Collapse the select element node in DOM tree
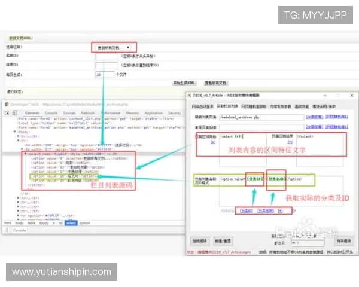Image resolution: width=359 pixels, height=287 pixels. pyautogui.click(x=25, y=154)
